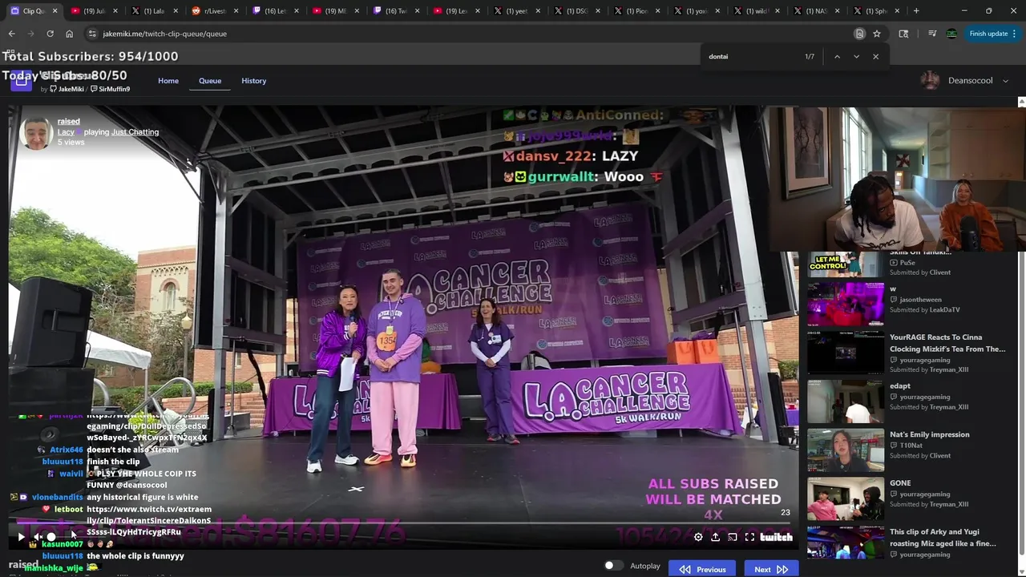This screenshot has width=1026, height=577.
Task: Open the Home page tab
Action: 168,81
